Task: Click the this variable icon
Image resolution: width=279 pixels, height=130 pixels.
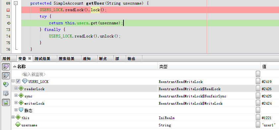Action: click(18, 117)
